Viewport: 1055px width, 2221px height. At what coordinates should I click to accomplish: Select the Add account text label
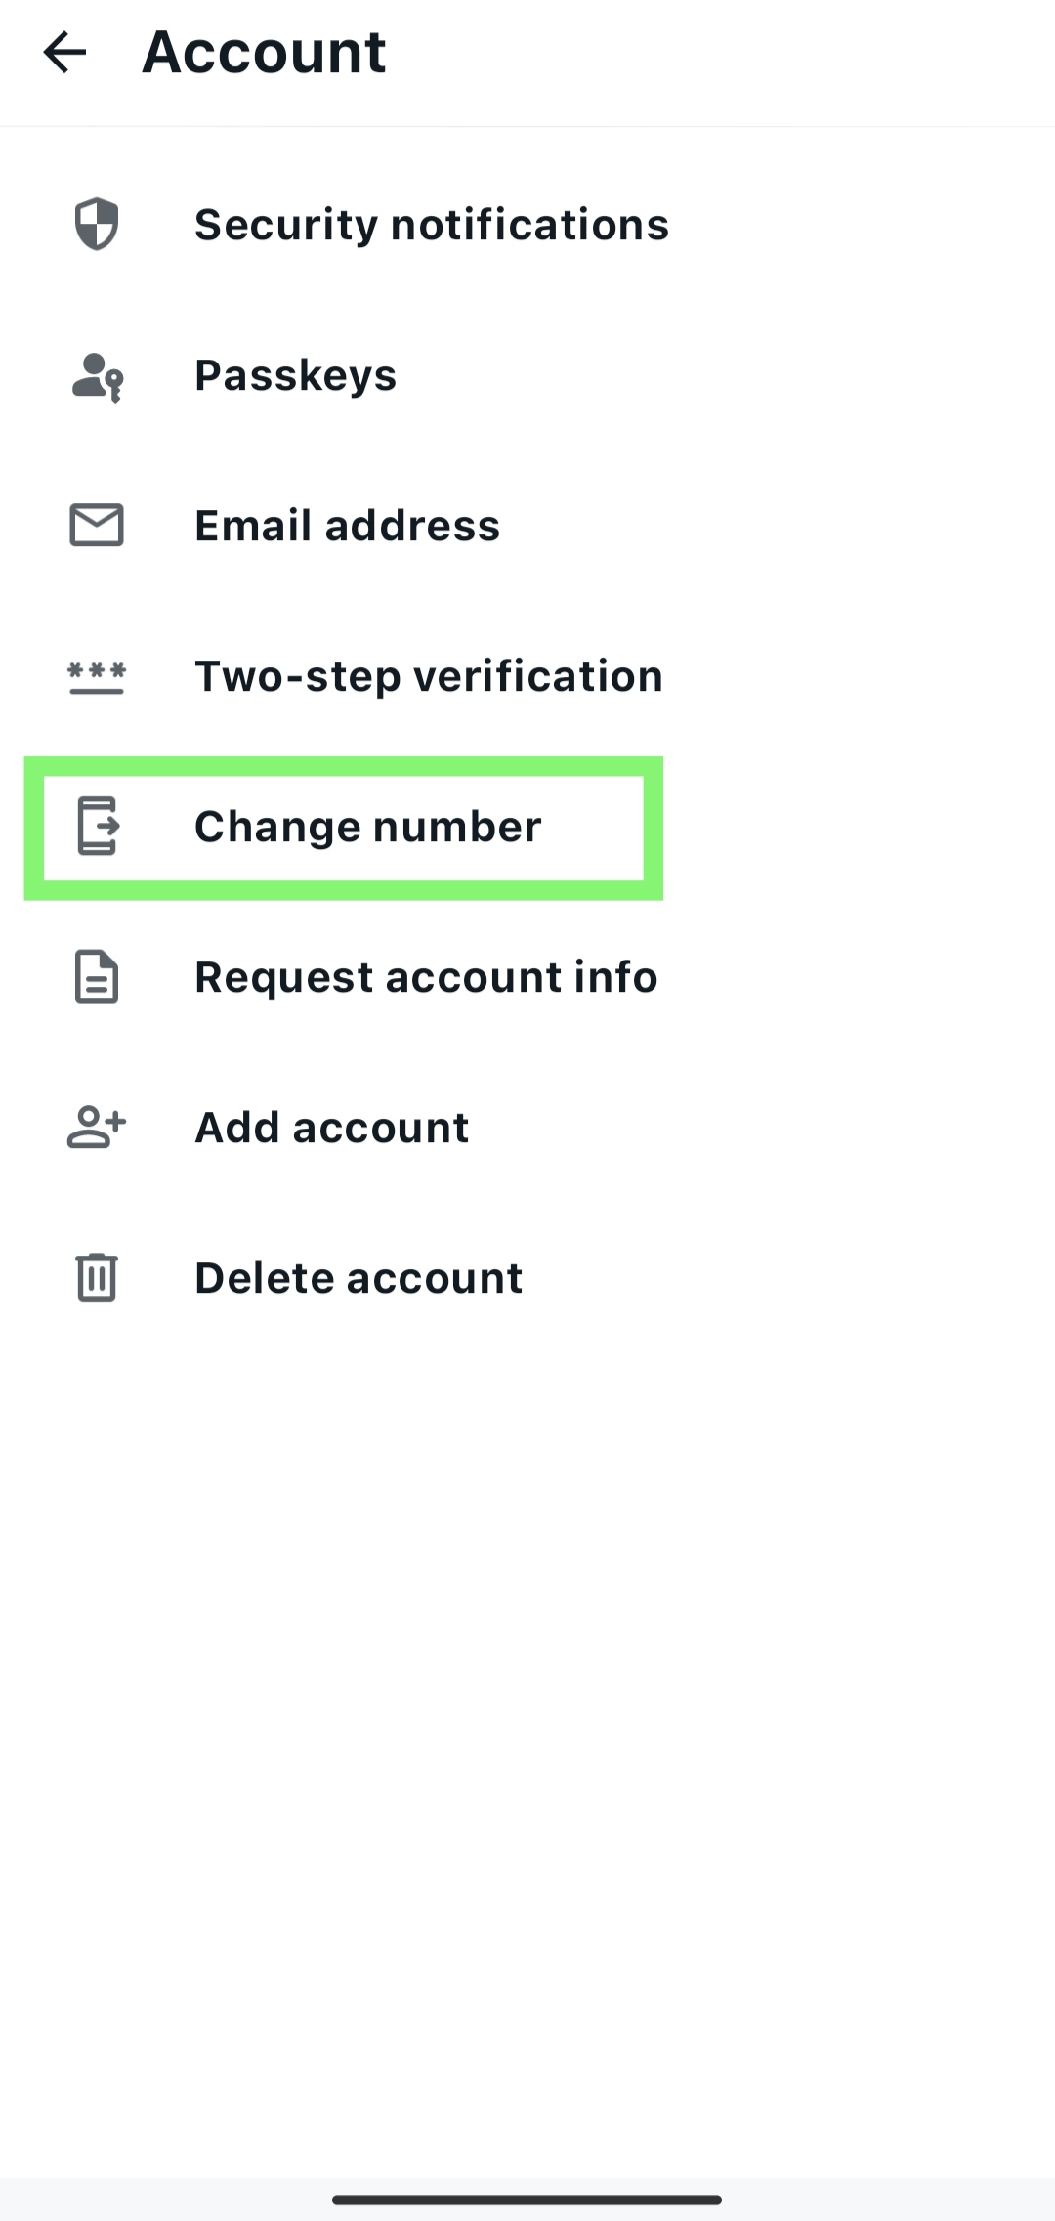point(331,1128)
